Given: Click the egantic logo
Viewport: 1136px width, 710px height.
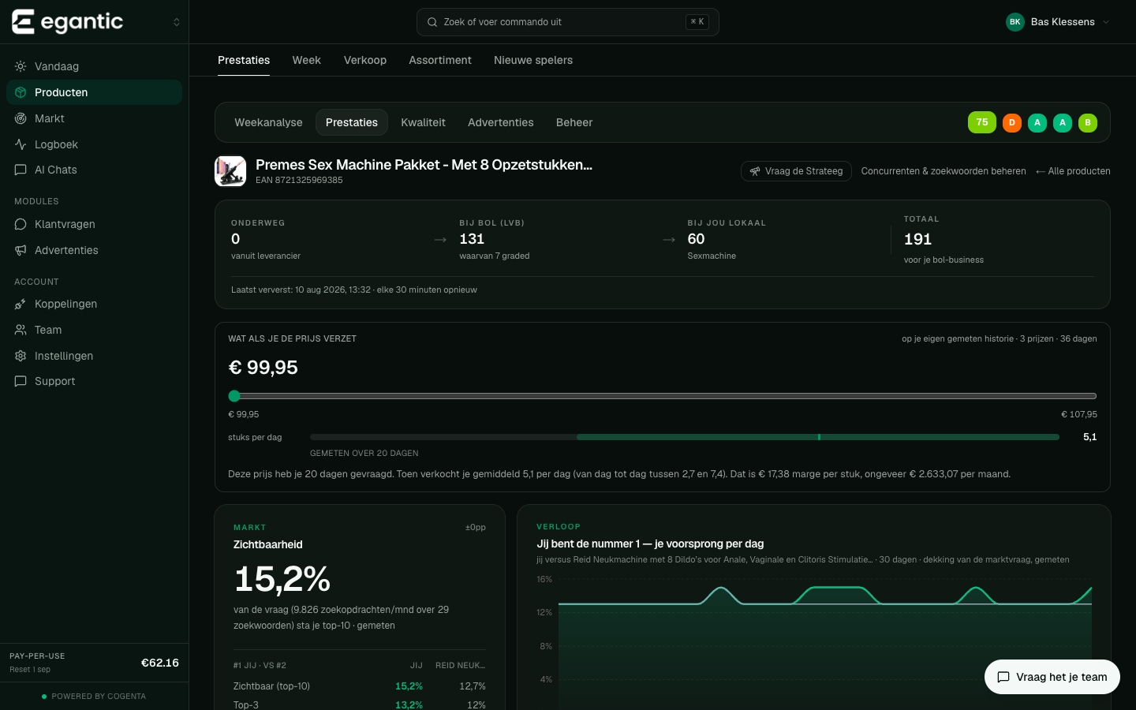Looking at the screenshot, I should [x=68, y=22].
